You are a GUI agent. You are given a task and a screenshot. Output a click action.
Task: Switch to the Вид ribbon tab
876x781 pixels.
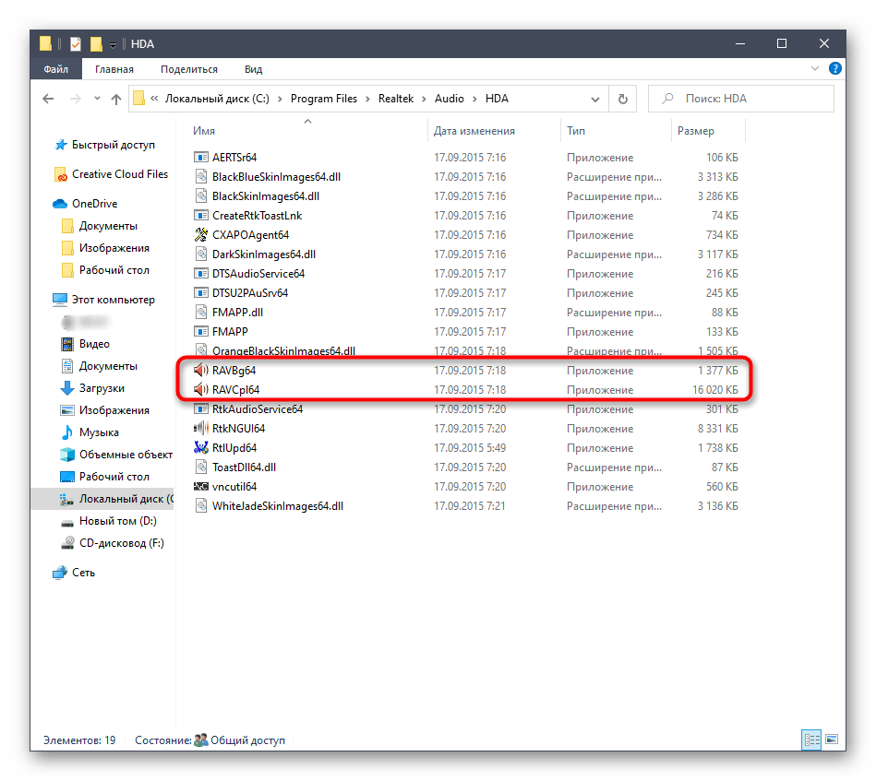click(x=253, y=69)
